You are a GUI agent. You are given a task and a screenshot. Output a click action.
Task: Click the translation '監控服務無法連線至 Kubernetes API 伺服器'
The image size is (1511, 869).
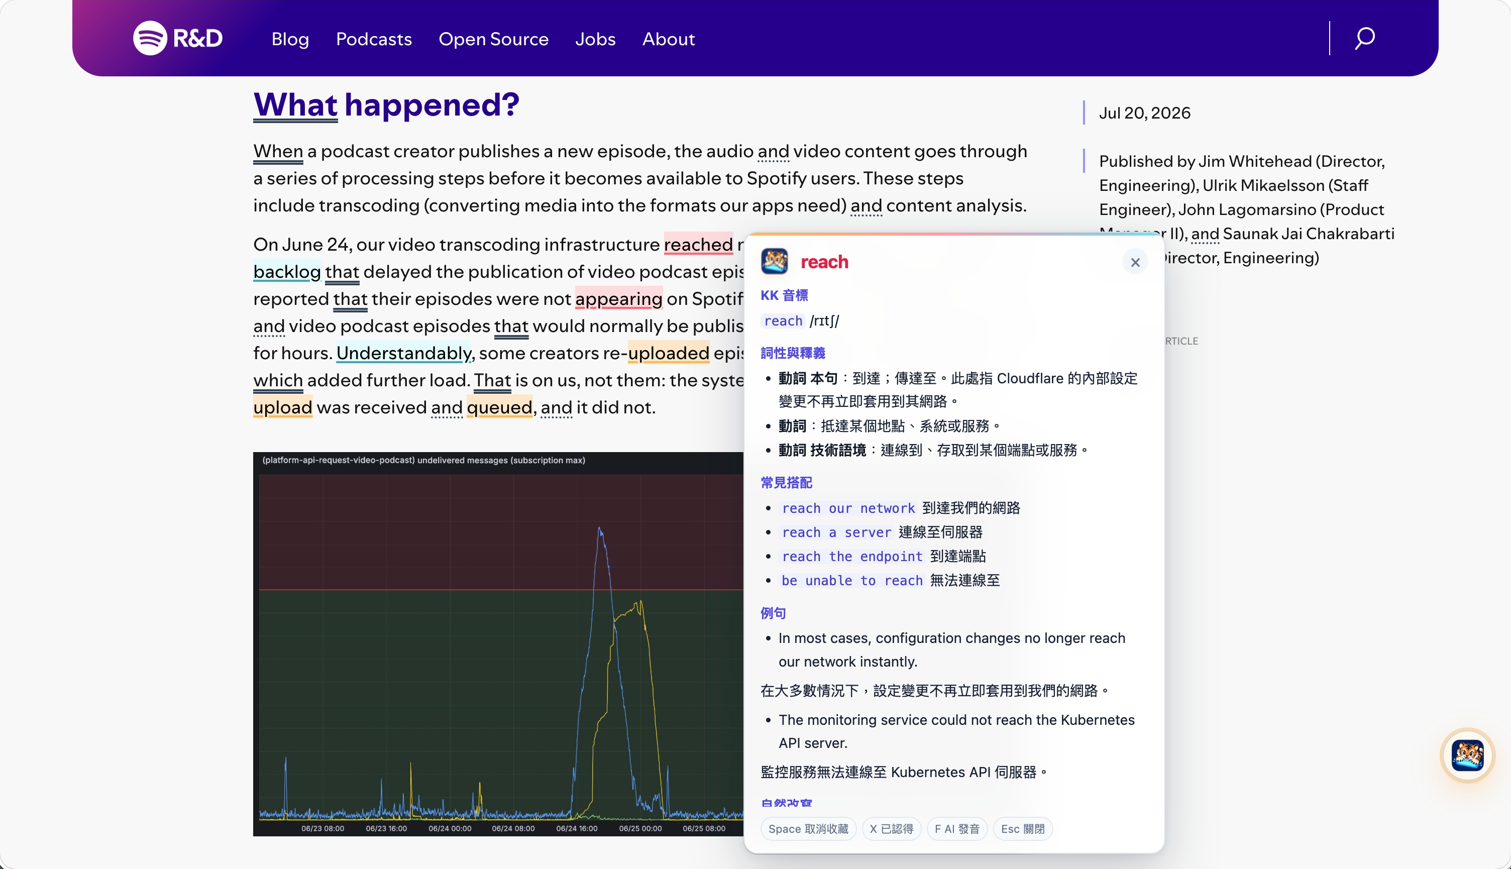click(x=904, y=772)
